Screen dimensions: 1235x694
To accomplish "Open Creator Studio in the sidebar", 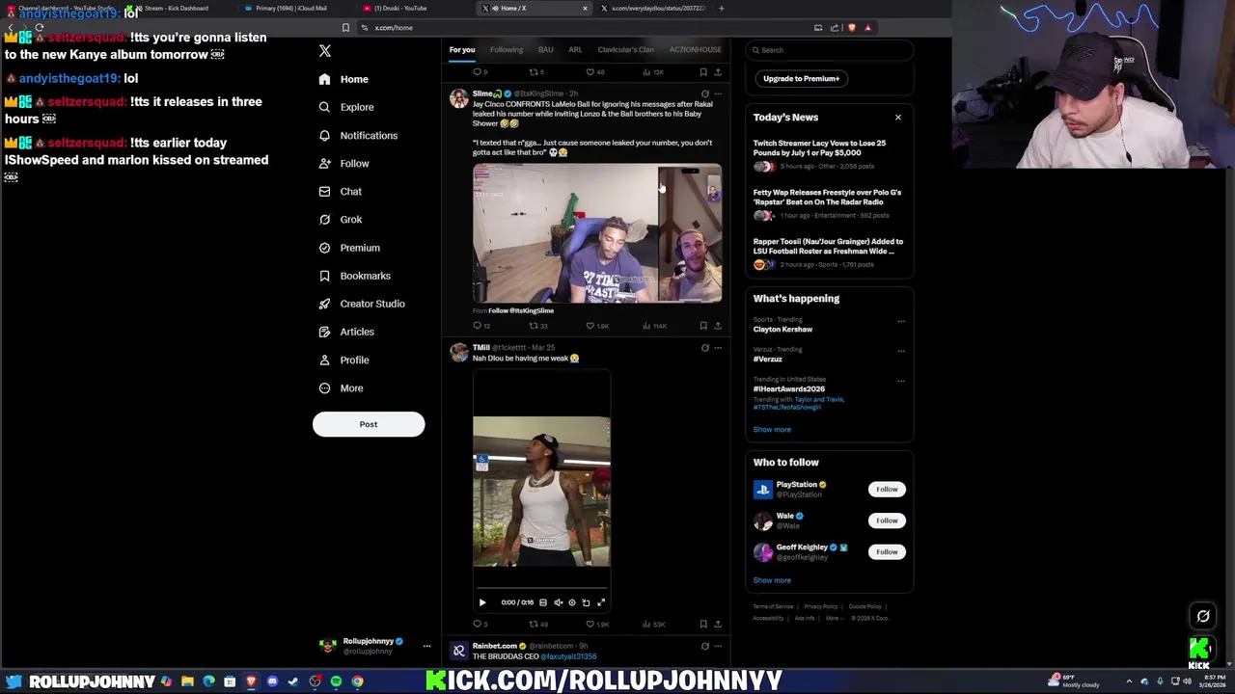I will (x=362, y=304).
